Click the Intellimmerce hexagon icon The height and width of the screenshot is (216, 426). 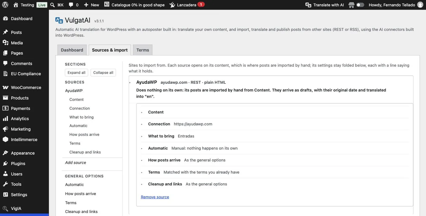click(x=5, y=140)
